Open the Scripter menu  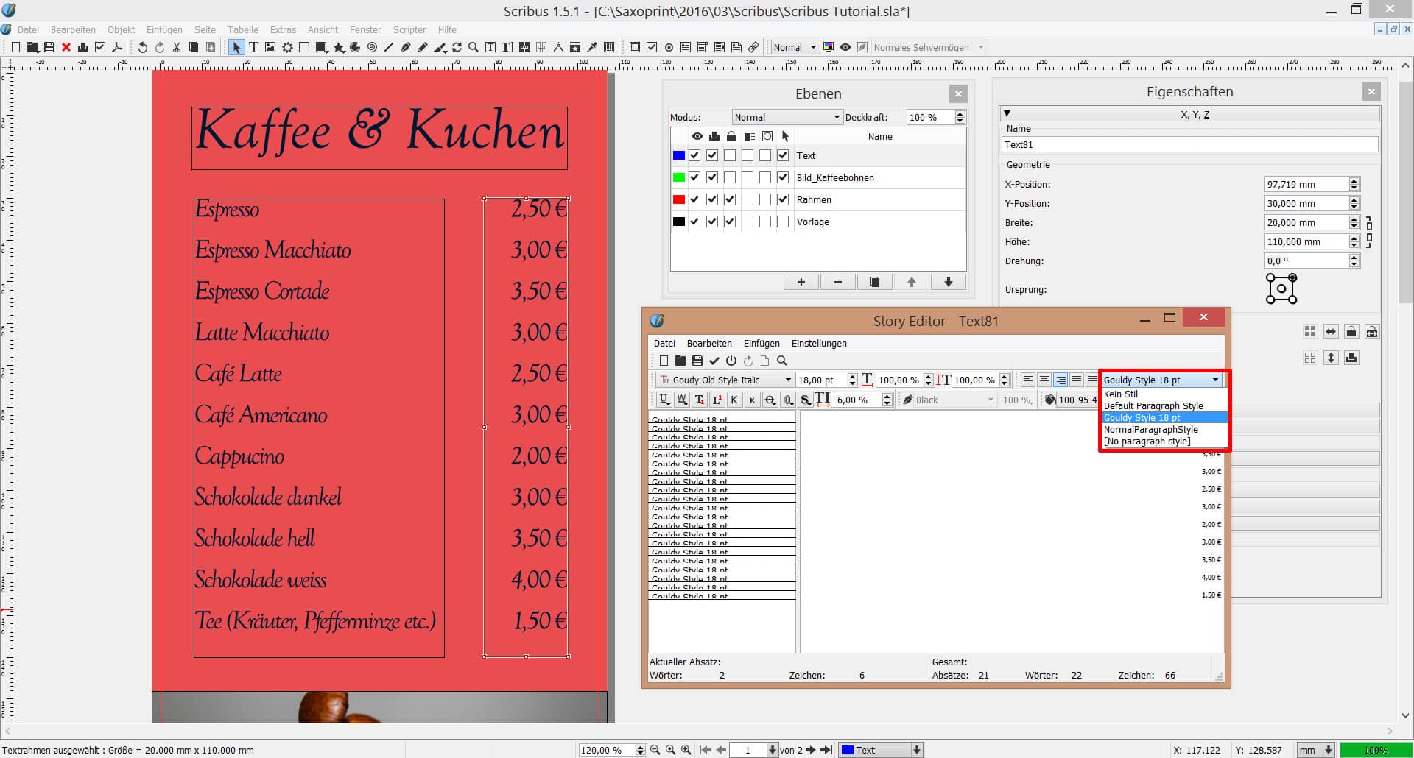coord(409,30)
